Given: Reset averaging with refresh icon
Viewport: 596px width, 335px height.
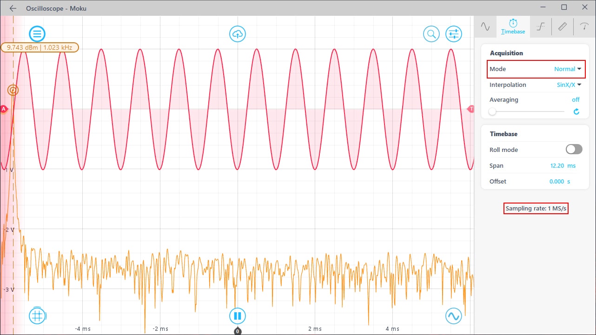Looking at the screenshot, I should [x=576, y=112].
